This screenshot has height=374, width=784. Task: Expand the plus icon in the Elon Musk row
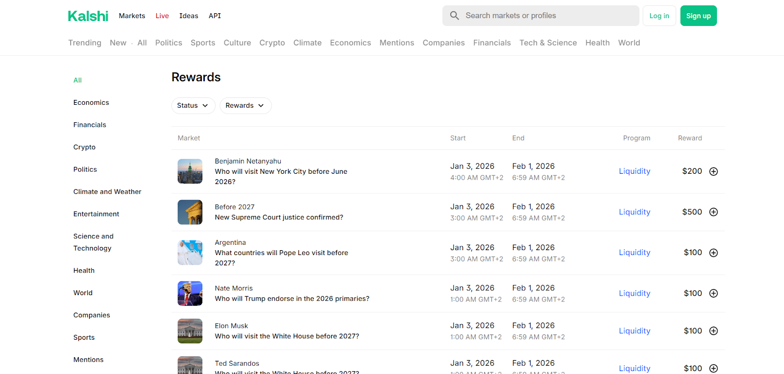pyautogui.click(x=714, y=331)
